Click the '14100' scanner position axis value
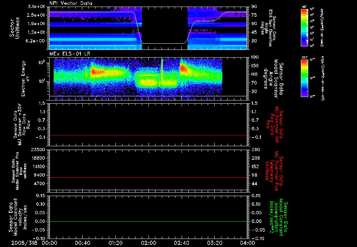Image resolution: width=357 pixels, height=247 pixels. (x=38, y=166)
